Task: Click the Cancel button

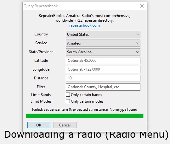Action: tap(65, 125)
